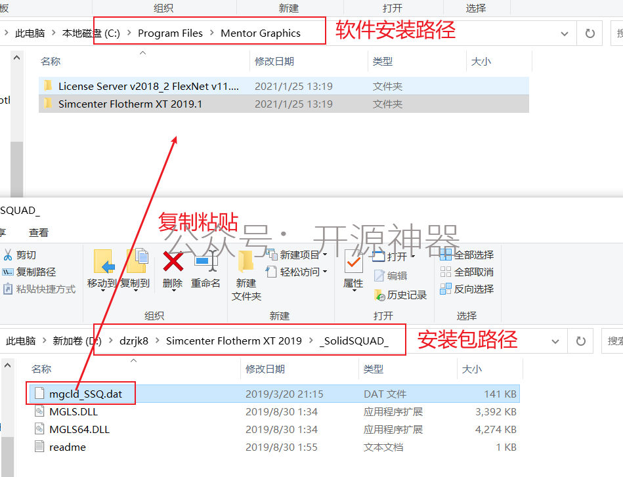The height and width of the screenshot is (477, 623).
Task: Sort by Size (大小) column in lower window
Action: pos(471,369)
